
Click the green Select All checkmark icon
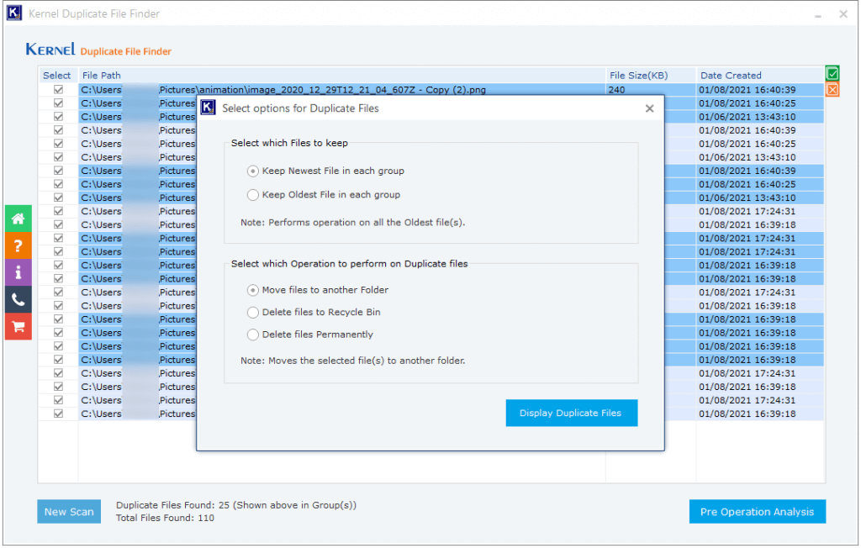point(832,74)
